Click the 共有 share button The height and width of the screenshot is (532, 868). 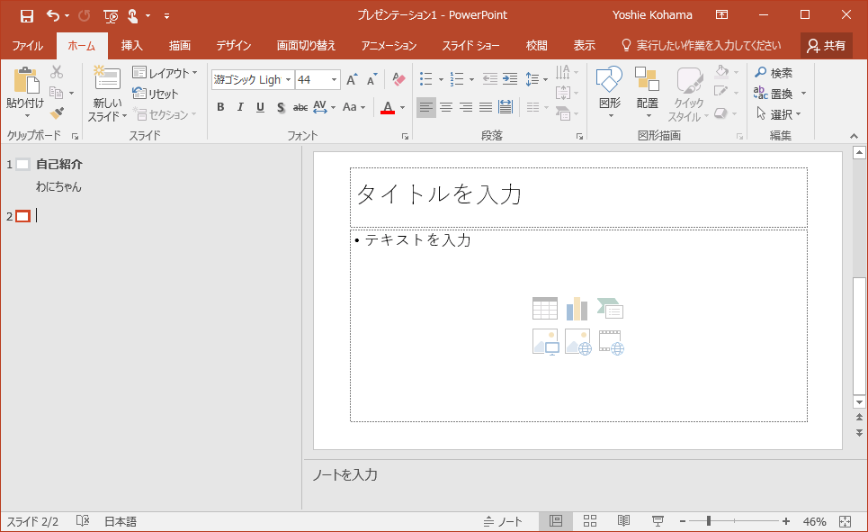[826, 46]
